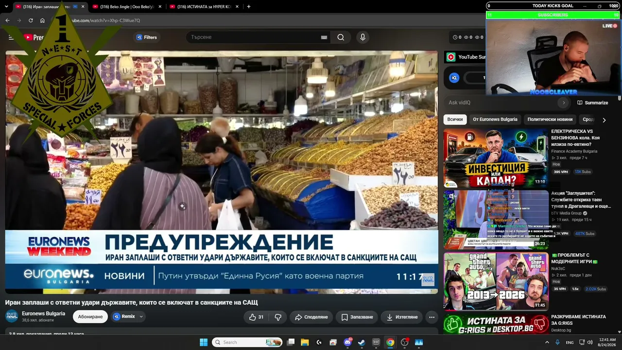Viewport: 622px width, 350px height.
Task: Open the clock and date flyout
Action: (x=607, y=342)
